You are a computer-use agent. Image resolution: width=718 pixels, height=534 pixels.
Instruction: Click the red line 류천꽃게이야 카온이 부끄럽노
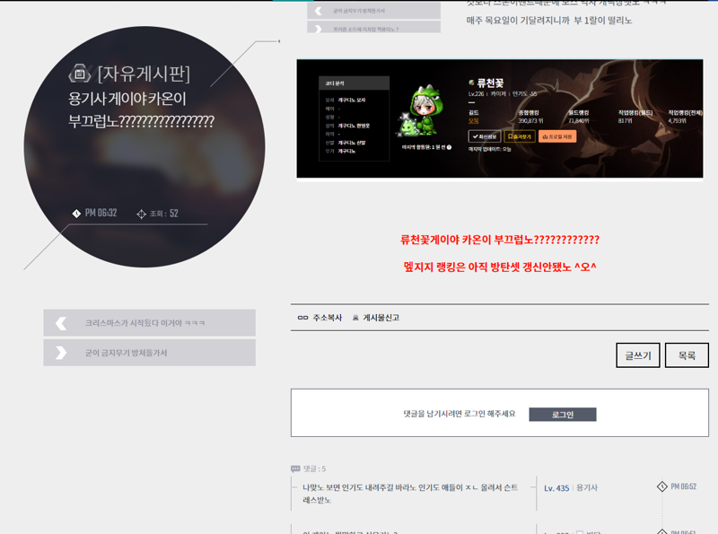click(x=500, y=240)
